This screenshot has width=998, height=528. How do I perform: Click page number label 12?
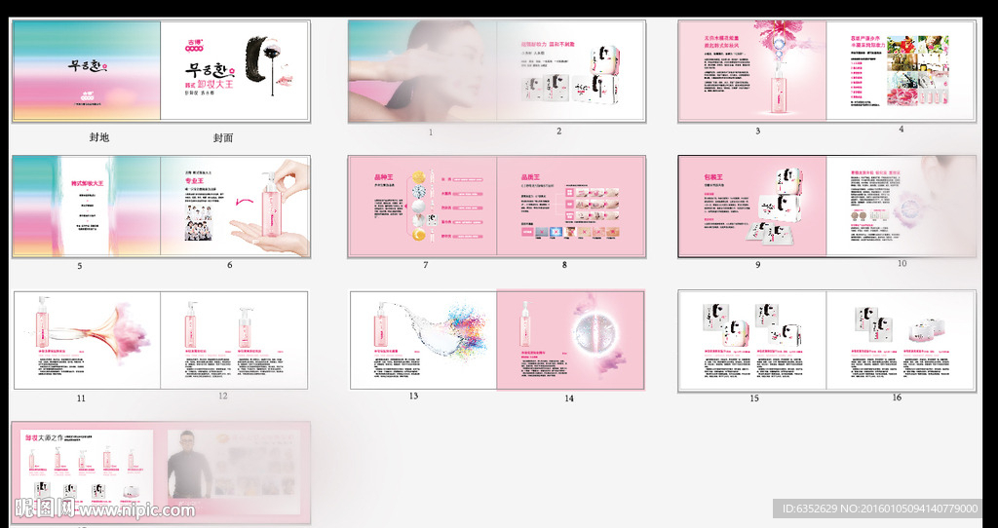click(x=223, y=396)
